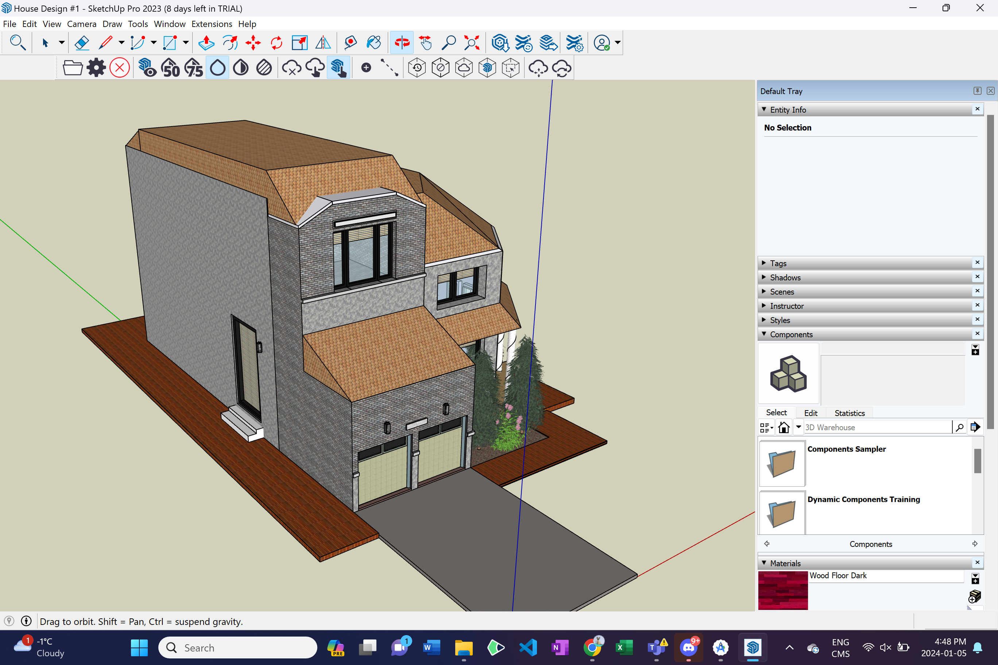Activate the Zoom Extents tool
998x665 pixels.
(x=471, y=42)
